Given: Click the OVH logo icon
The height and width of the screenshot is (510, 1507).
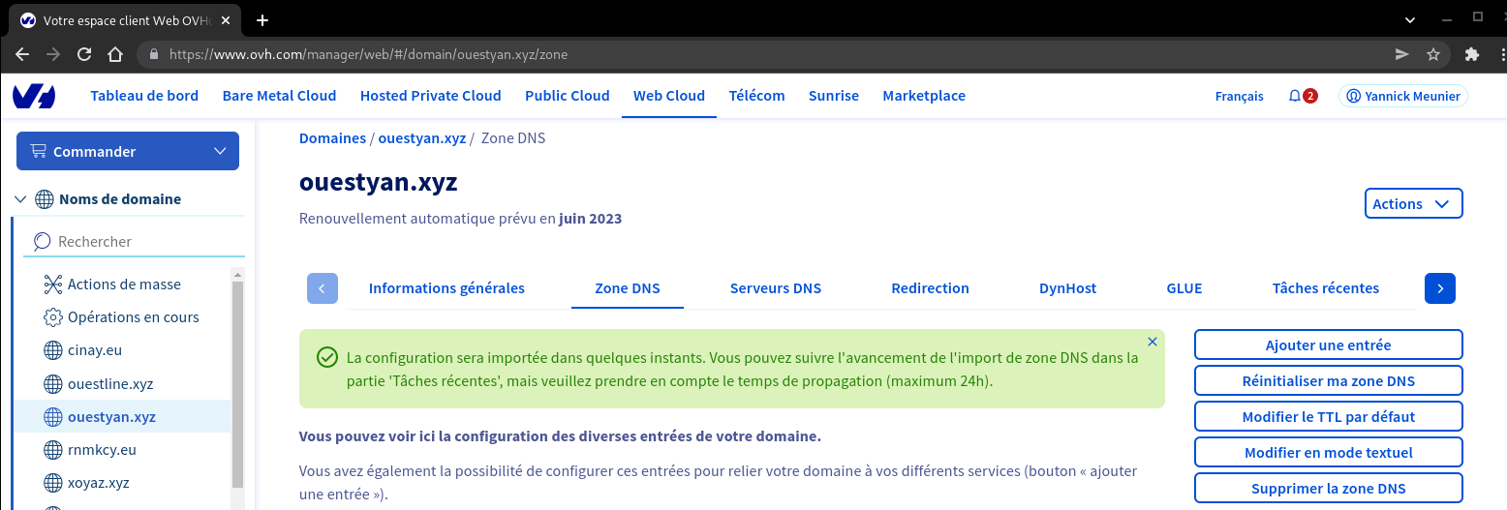Looking at the screenshot, I should 34,96.
